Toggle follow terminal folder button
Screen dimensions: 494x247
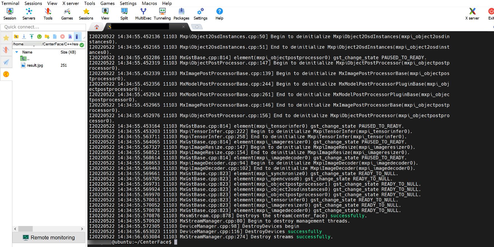tap(78, 37)
